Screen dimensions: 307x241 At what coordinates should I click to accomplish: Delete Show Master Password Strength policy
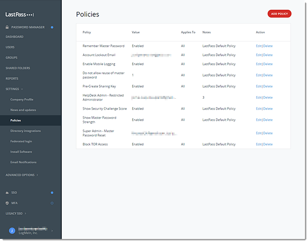coord(268,120)
